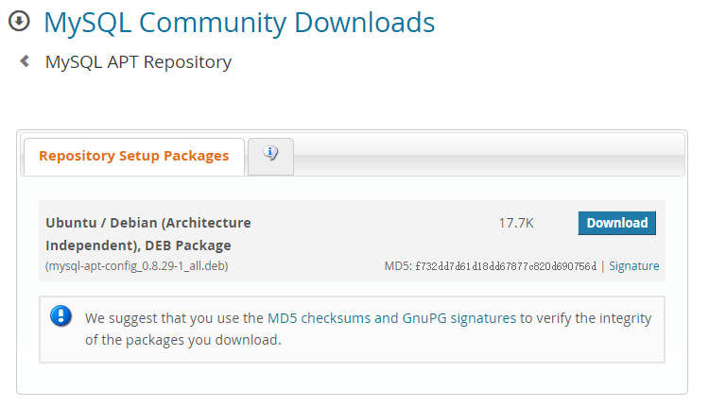Open MD5 checksums and GnuPG signatures link
The image size is (709, 406).
coord(391,318)
